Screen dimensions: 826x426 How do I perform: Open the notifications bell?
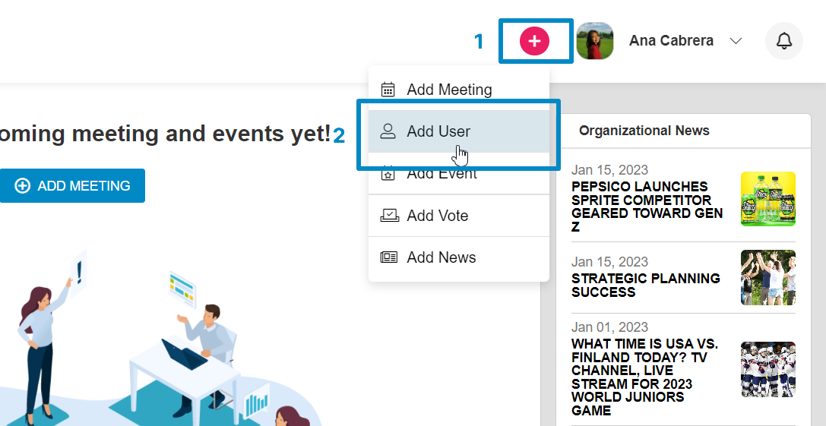pyautogui.click(x=783, y=41)
